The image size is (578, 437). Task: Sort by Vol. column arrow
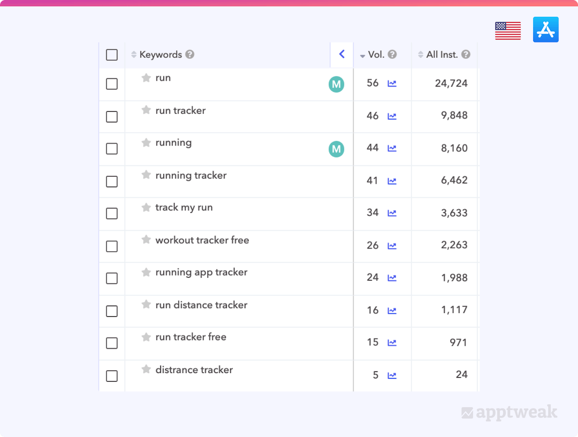point(363,56)
